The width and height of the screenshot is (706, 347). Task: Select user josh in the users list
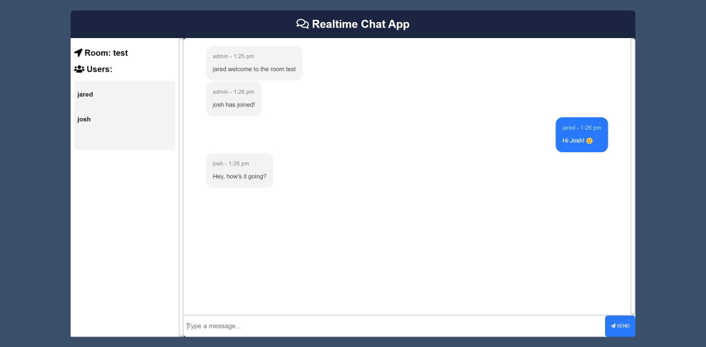tap(83, 119)
